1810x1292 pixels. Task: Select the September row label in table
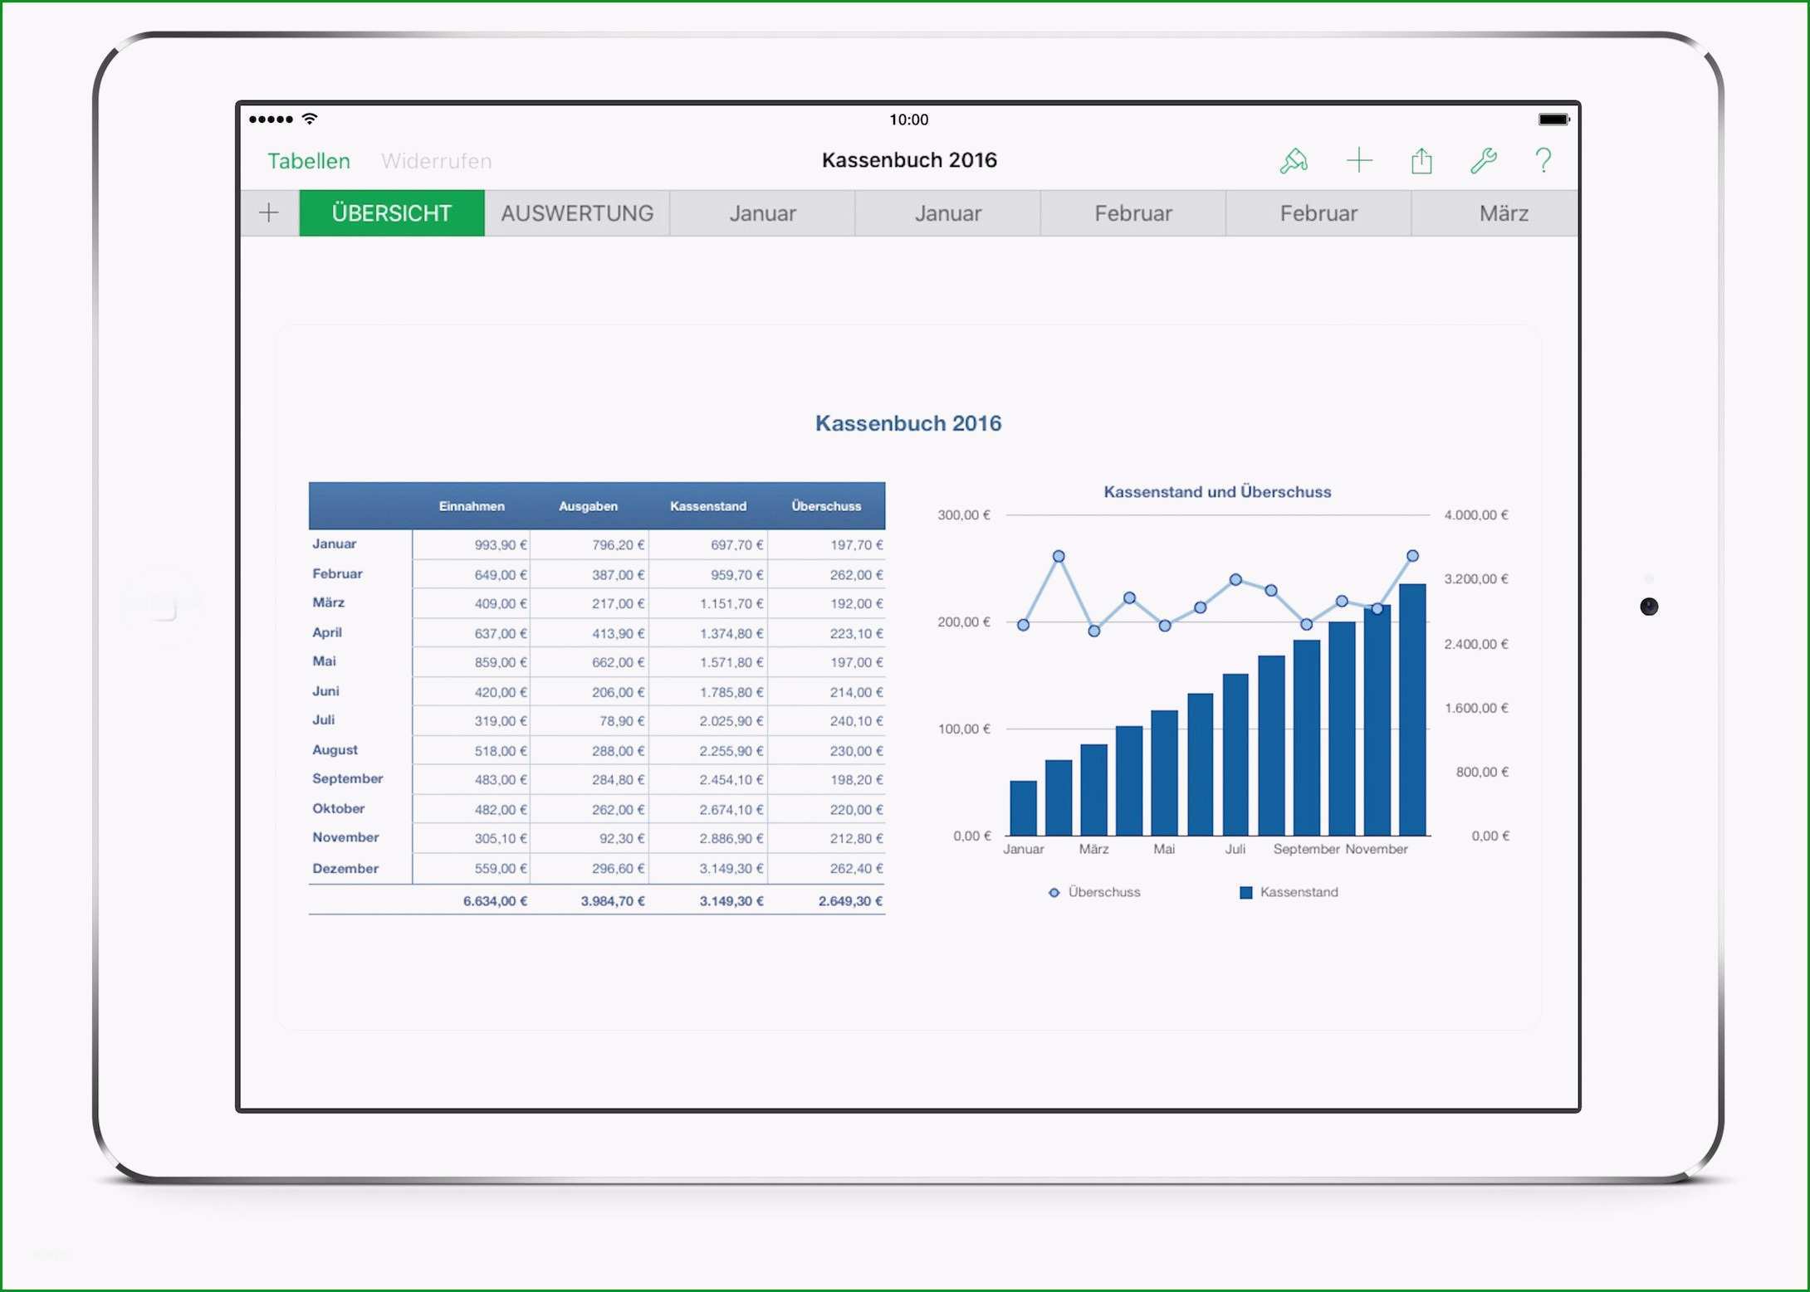(x=348, y=779)
